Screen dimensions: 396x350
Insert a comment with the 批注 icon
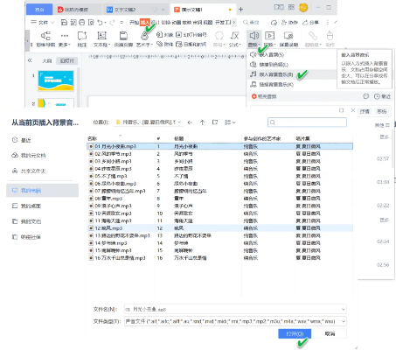(x=82, y=36)
